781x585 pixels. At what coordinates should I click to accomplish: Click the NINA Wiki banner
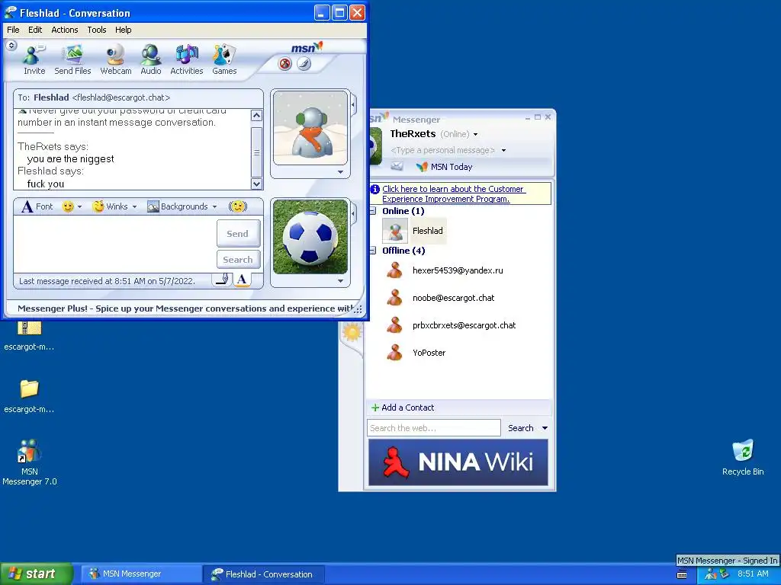(x=458, y=462)
